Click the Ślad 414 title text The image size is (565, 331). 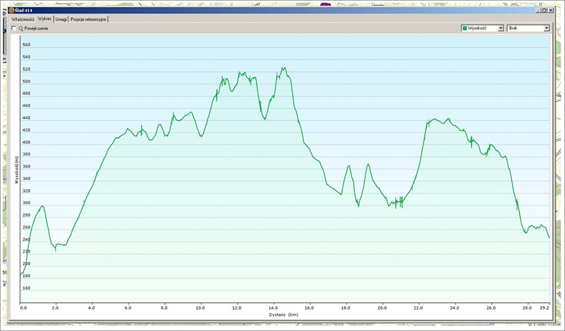(24, 11)
